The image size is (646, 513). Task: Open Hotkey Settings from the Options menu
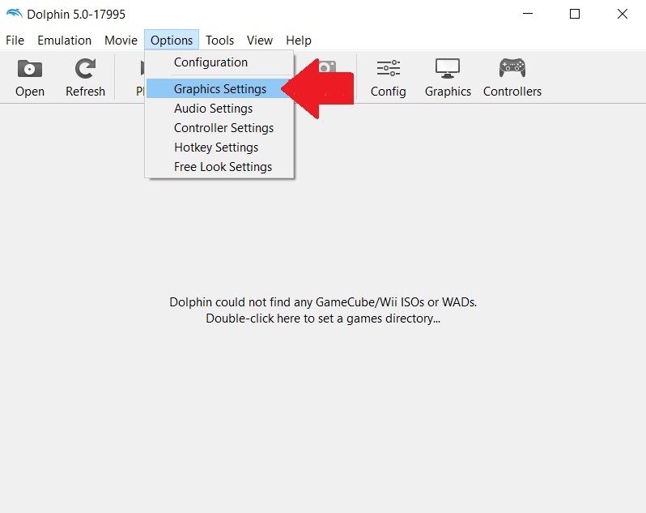coord(216,147)
